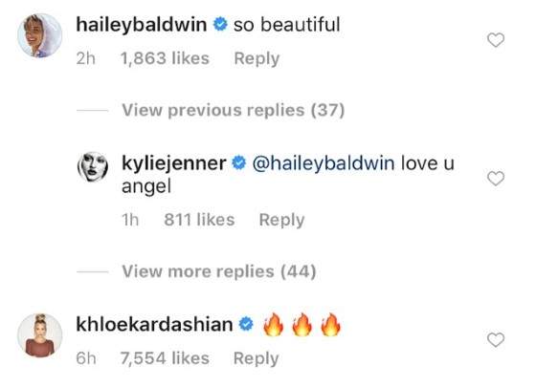Reply to haileybaldwin's comment

click(x=257, y=58)
